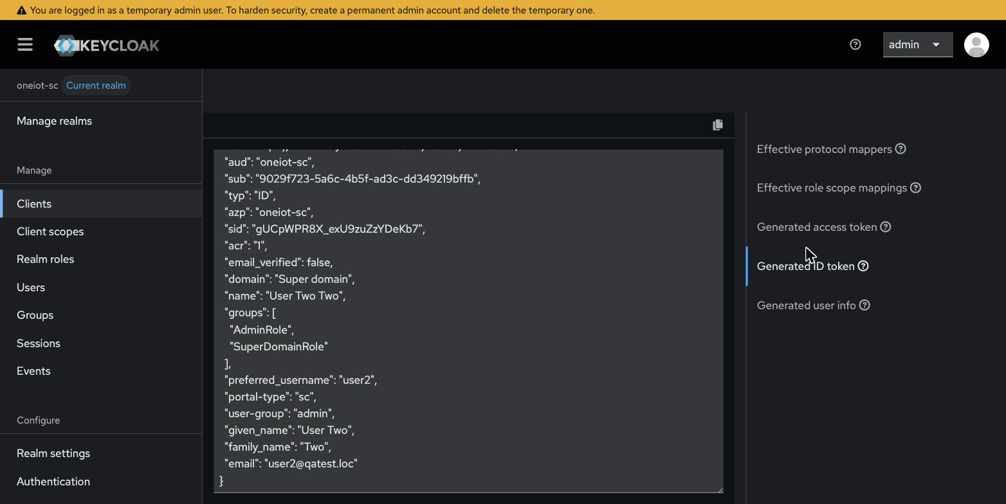Switch to Generated access token tab
Image resolution: width=1006 pixels, height=504 pixels.
click(x=817, y=227)
